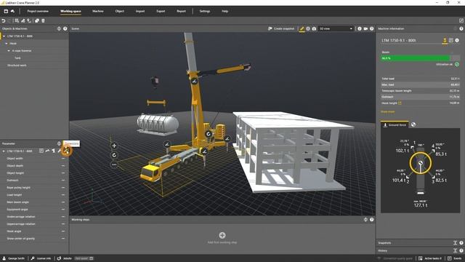Click help icon in Scene header
This screenshot has height=262, width=465.
pos(371,29)
